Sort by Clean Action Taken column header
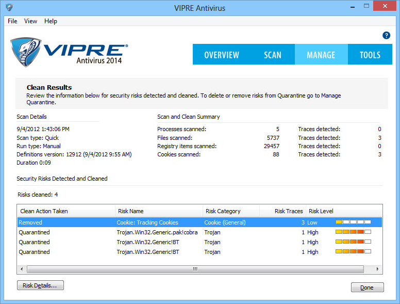 (66, 211)
